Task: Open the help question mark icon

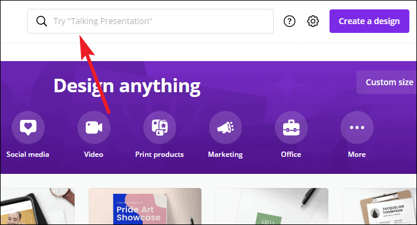Action: [290, 21]
